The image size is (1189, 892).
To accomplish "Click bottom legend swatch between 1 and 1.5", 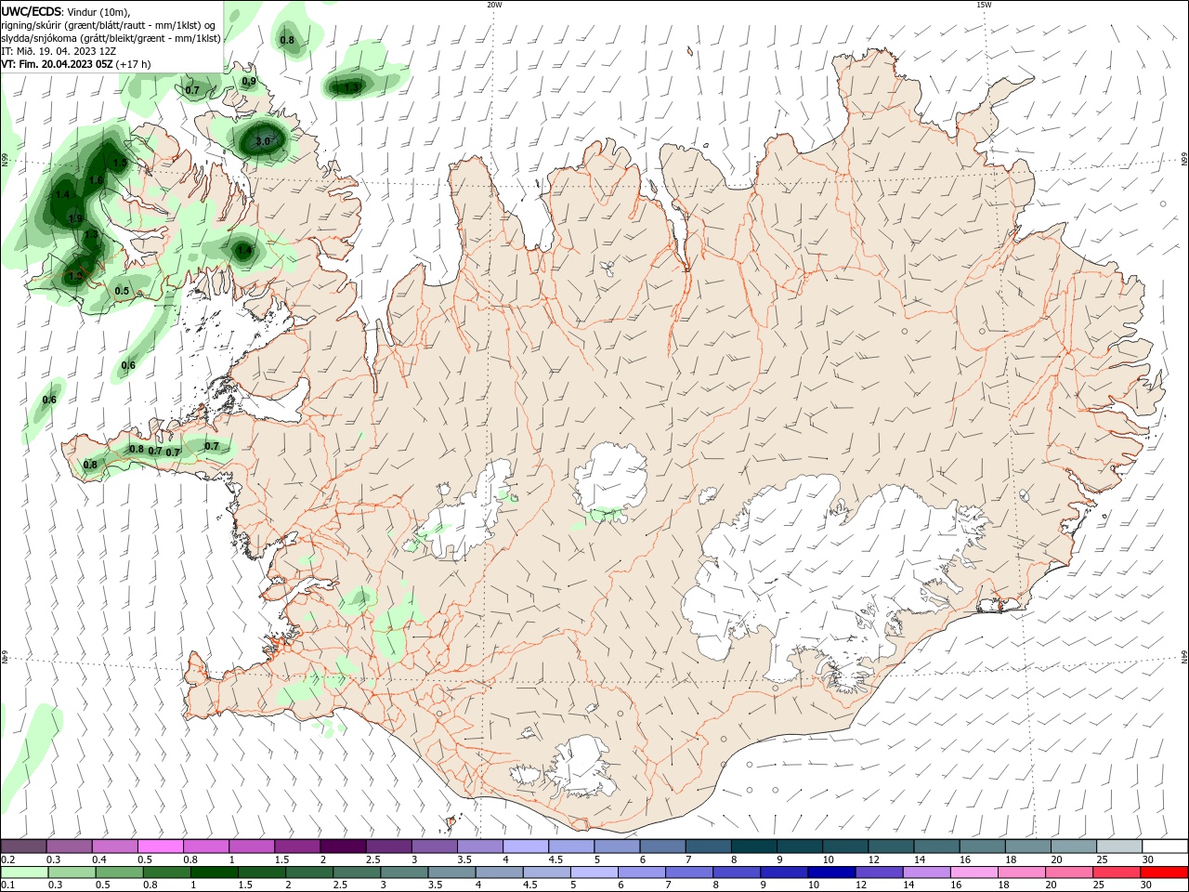I will 215,872.
